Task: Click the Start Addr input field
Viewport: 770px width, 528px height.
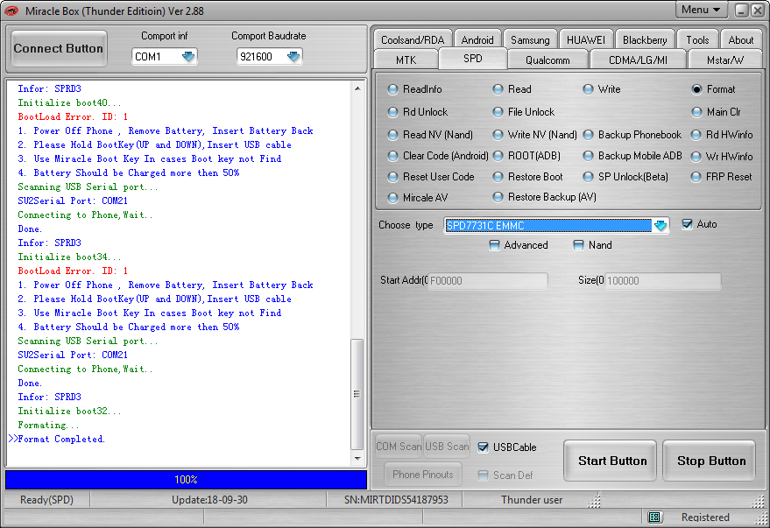Action: point(488,281)
